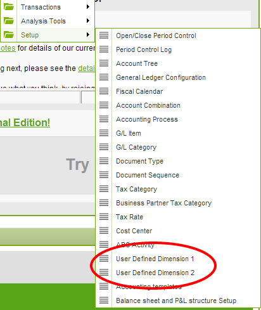Expand the Setup submenu arrow
The height and width of the screenshot is (310, 261).
pyautogui.click(x=88, y=35)
